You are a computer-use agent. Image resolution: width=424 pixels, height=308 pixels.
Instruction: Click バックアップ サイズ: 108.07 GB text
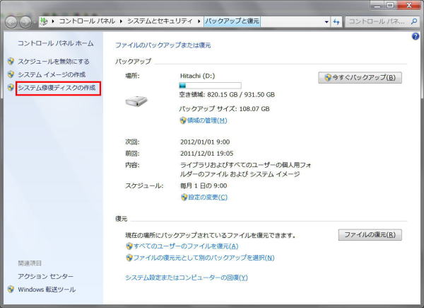(x=224, y=109)
